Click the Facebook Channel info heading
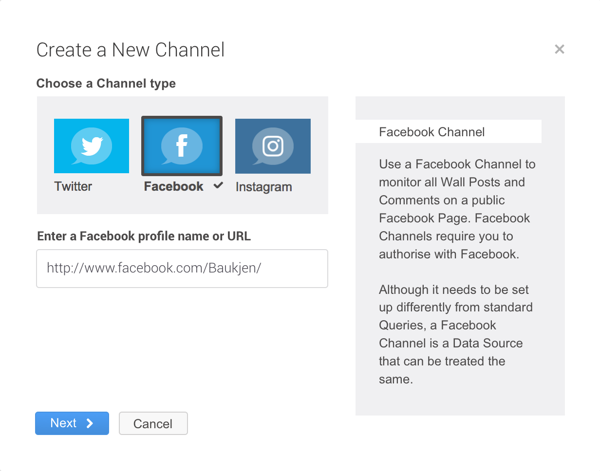 pyautogui.click(x=432, y=132)
